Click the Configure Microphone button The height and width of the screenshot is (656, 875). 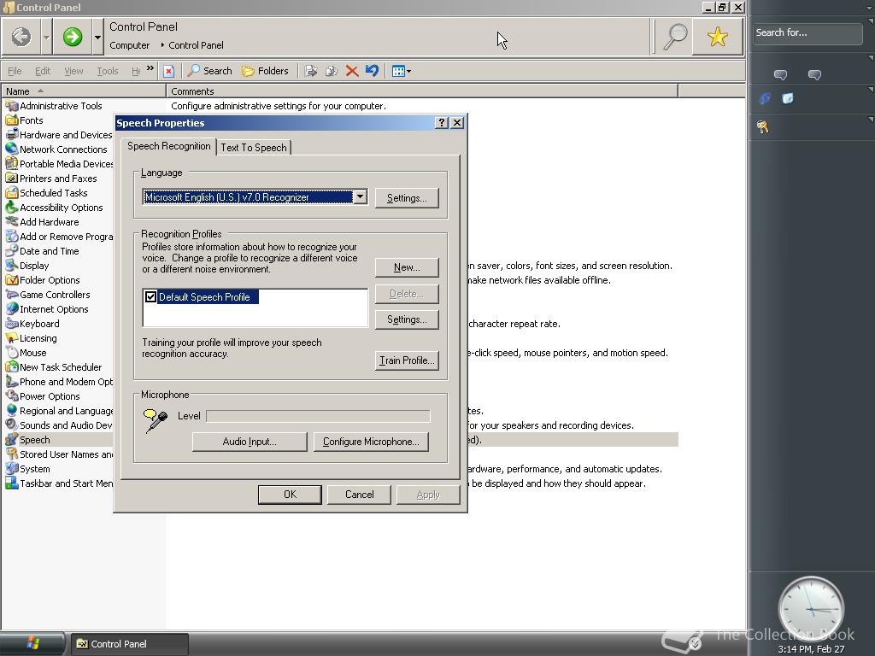371,442
